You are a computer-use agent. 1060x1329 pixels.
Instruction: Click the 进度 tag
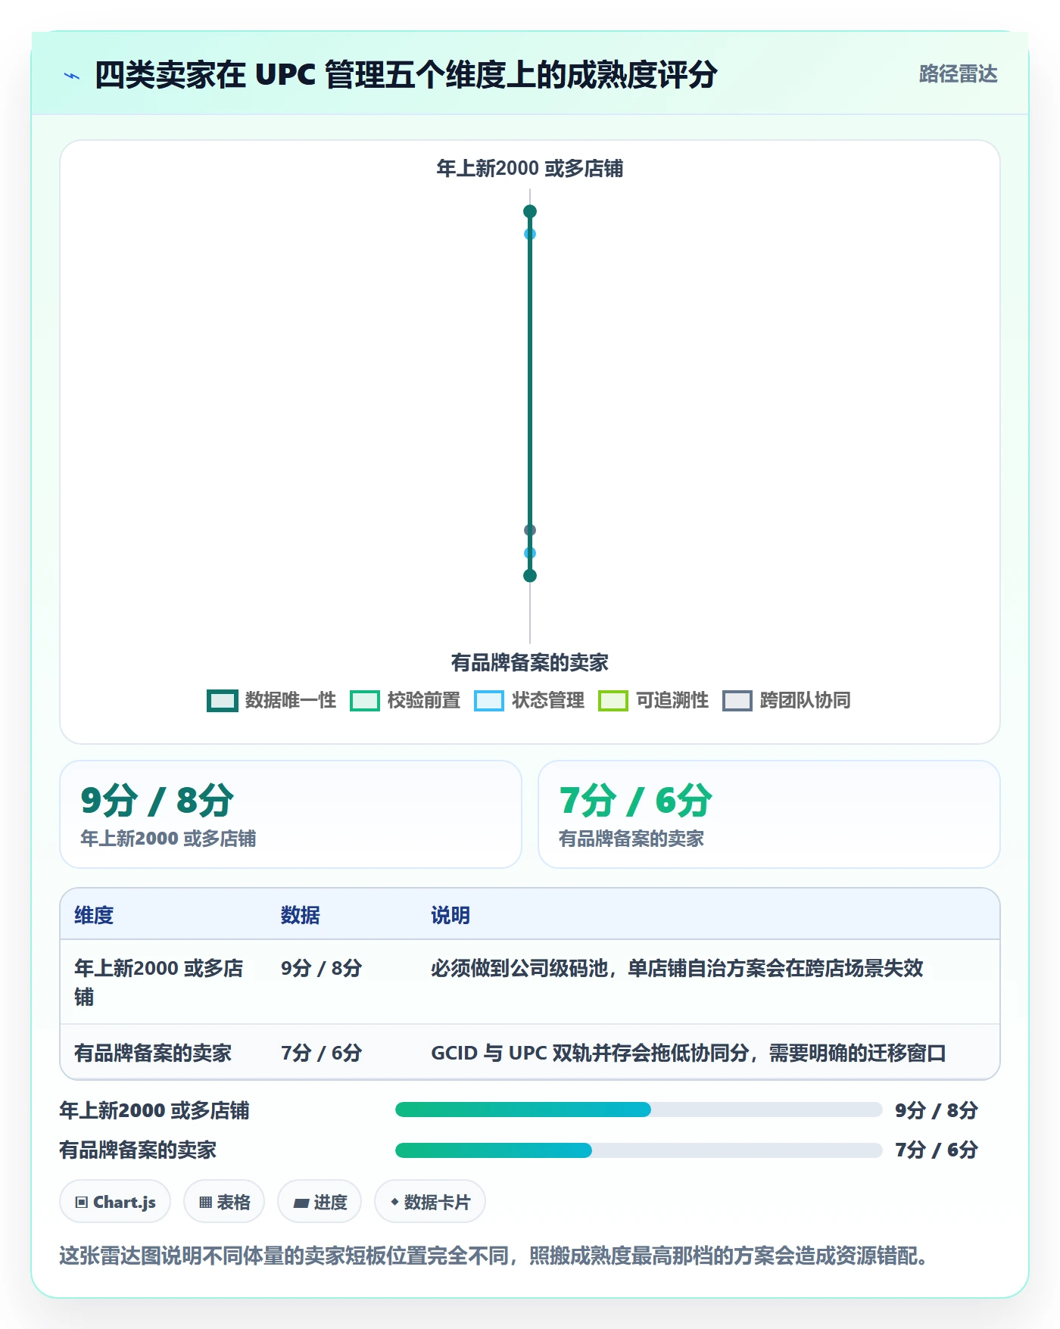pos(320,1202)
